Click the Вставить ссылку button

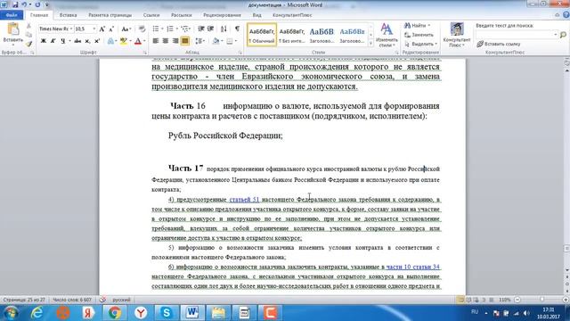(498, 44)
